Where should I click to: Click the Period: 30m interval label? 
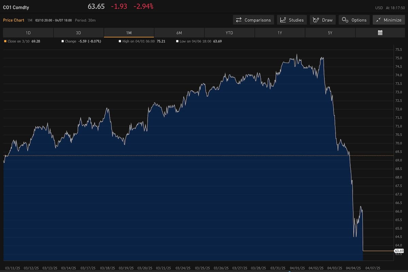[86, 20]
